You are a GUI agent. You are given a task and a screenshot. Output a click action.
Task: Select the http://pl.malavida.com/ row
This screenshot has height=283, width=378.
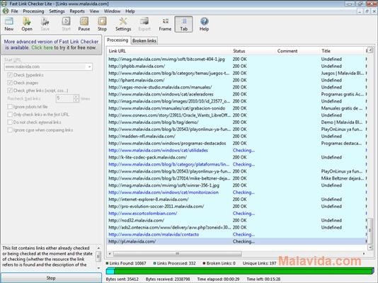236,241
